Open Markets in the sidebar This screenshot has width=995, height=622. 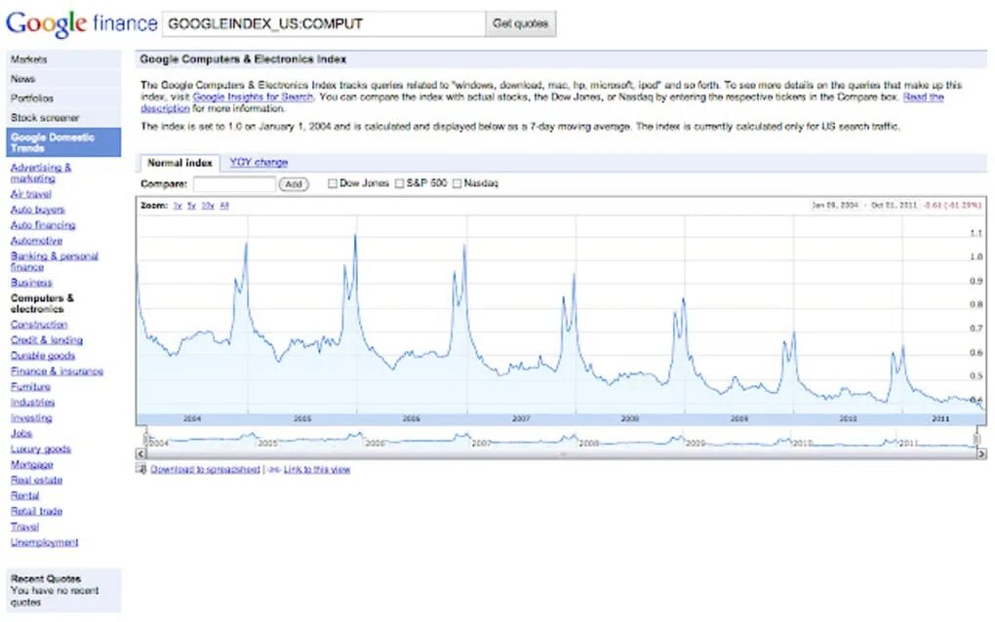(63, 59)
